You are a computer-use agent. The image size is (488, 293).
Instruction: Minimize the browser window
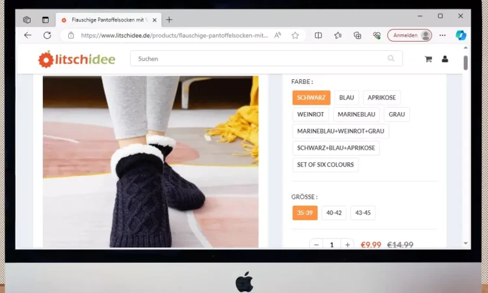click(420, 16)
